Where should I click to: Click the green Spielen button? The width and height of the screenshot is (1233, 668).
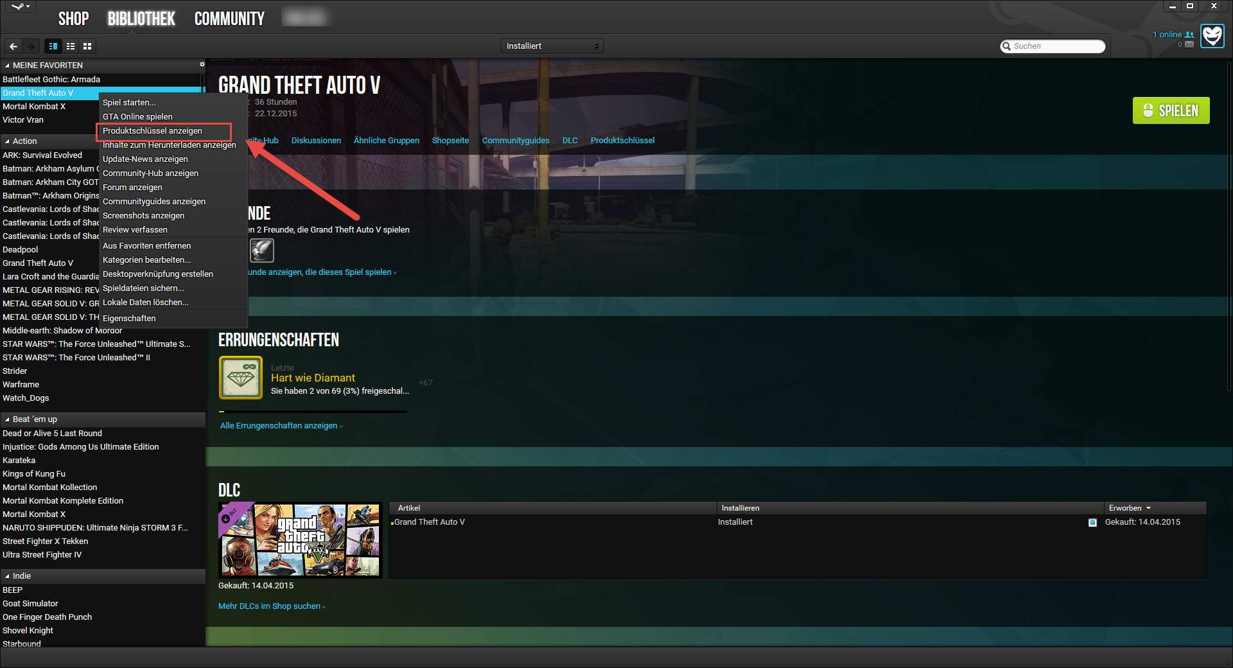(x=1171, y=110)
